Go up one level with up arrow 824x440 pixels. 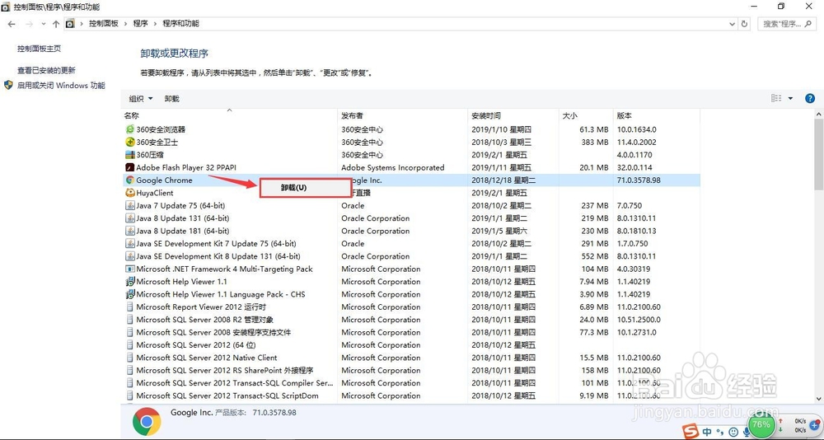[x=56, y=24]
